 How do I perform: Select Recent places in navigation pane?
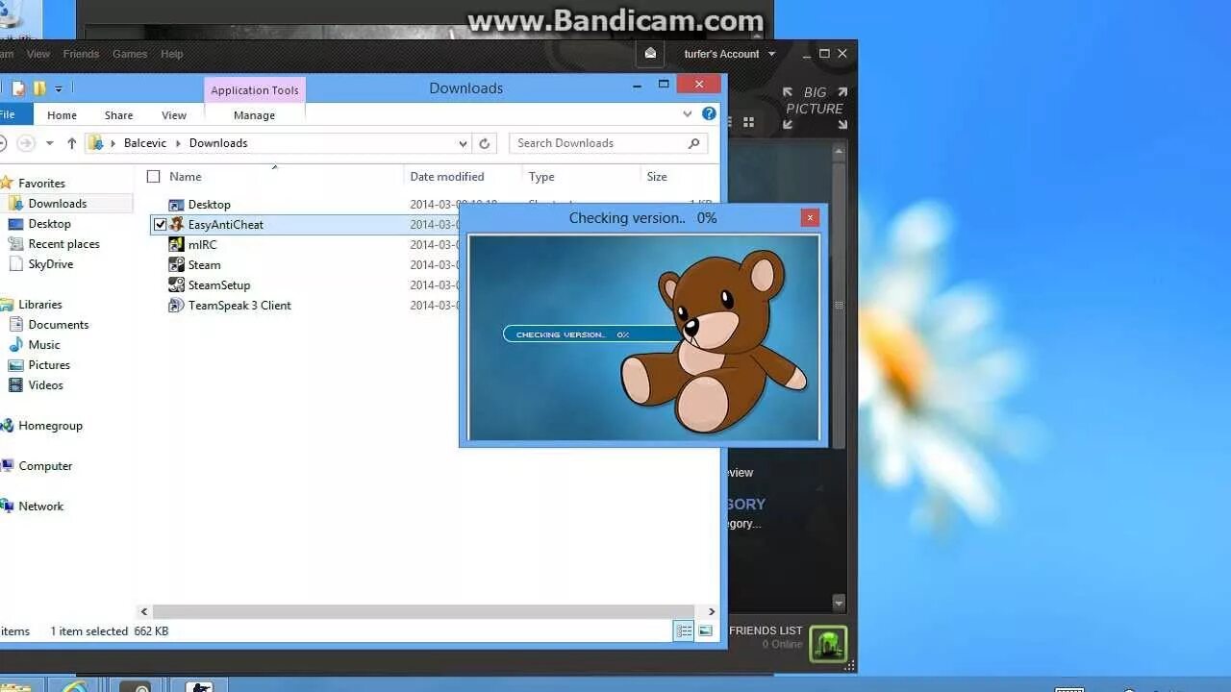click(63, 243)
